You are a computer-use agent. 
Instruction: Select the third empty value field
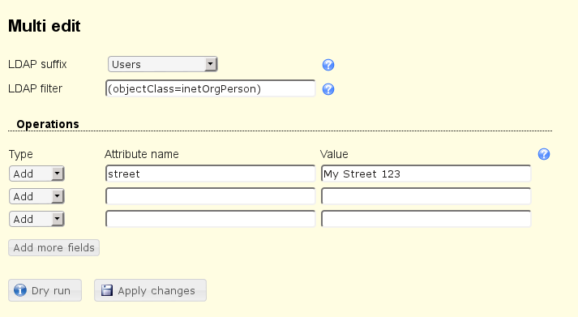pyautogui.click(x=426, y=220)
